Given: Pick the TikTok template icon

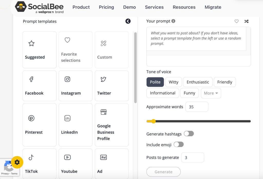Looking at the screenshot, I should [x=31, y=157].
